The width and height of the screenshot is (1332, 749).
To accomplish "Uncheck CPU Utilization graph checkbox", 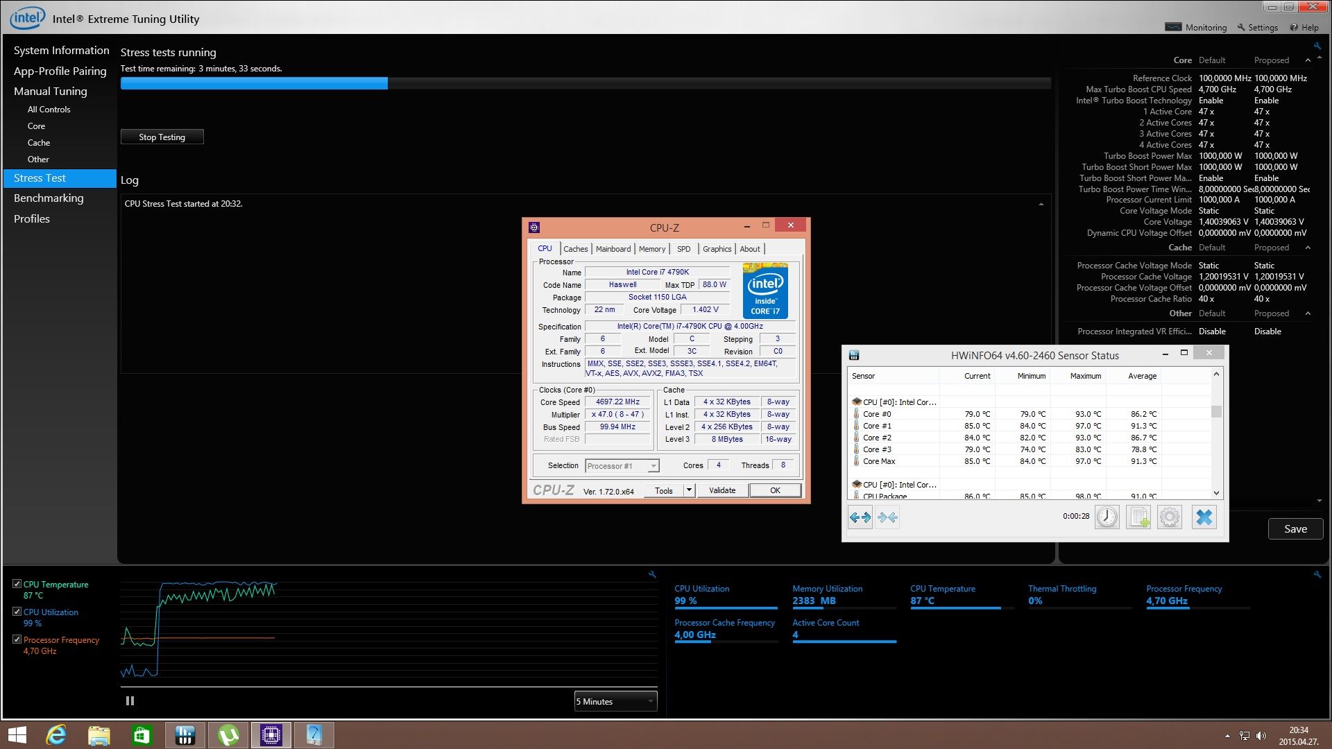I will click(x=17, y=612).
